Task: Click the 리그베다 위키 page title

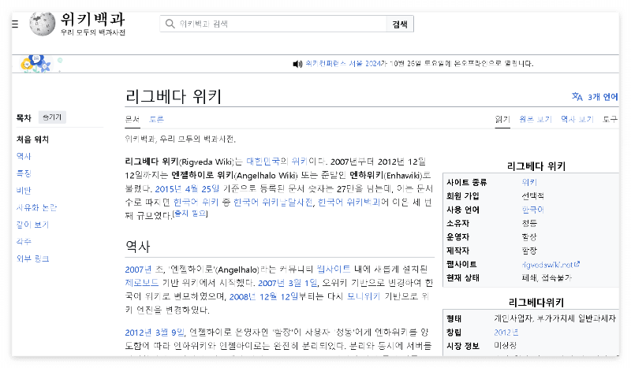Action: (174, 96)
